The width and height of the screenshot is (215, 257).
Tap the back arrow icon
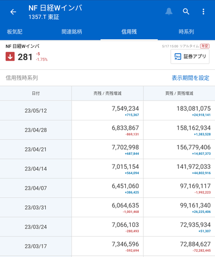tap(13, 12)
